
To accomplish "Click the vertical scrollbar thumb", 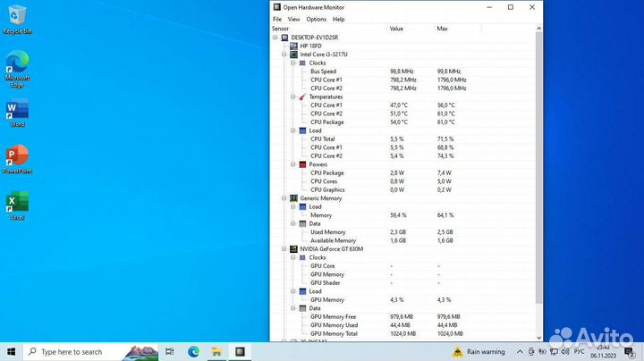I will click(538, 168).
